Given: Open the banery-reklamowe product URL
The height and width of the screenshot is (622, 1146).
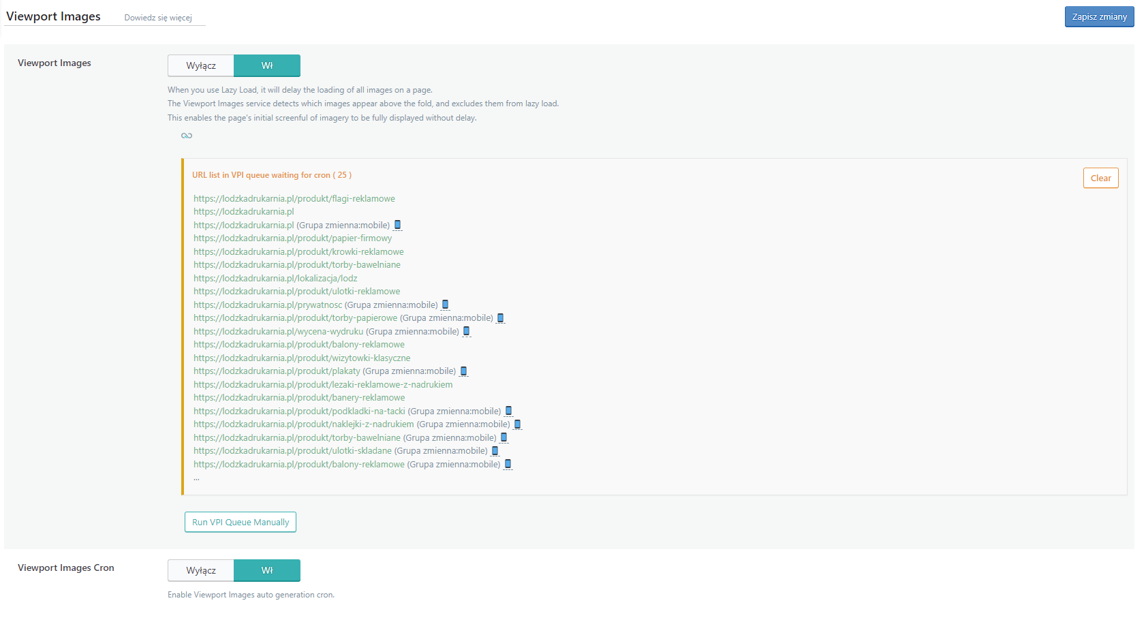Looking at the screenshot, I should (x=299, y=398).
